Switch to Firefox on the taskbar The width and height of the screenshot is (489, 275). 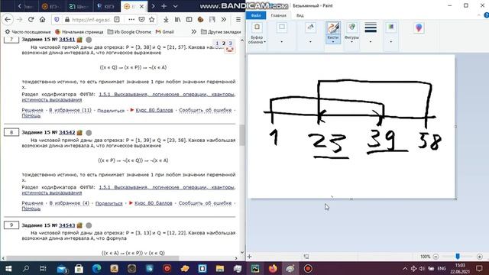click(x=273, y=268)
